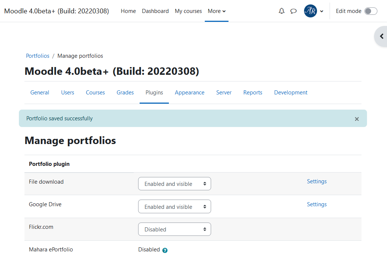Click the AR user avatar
The image size is (387, 264).
310,11
